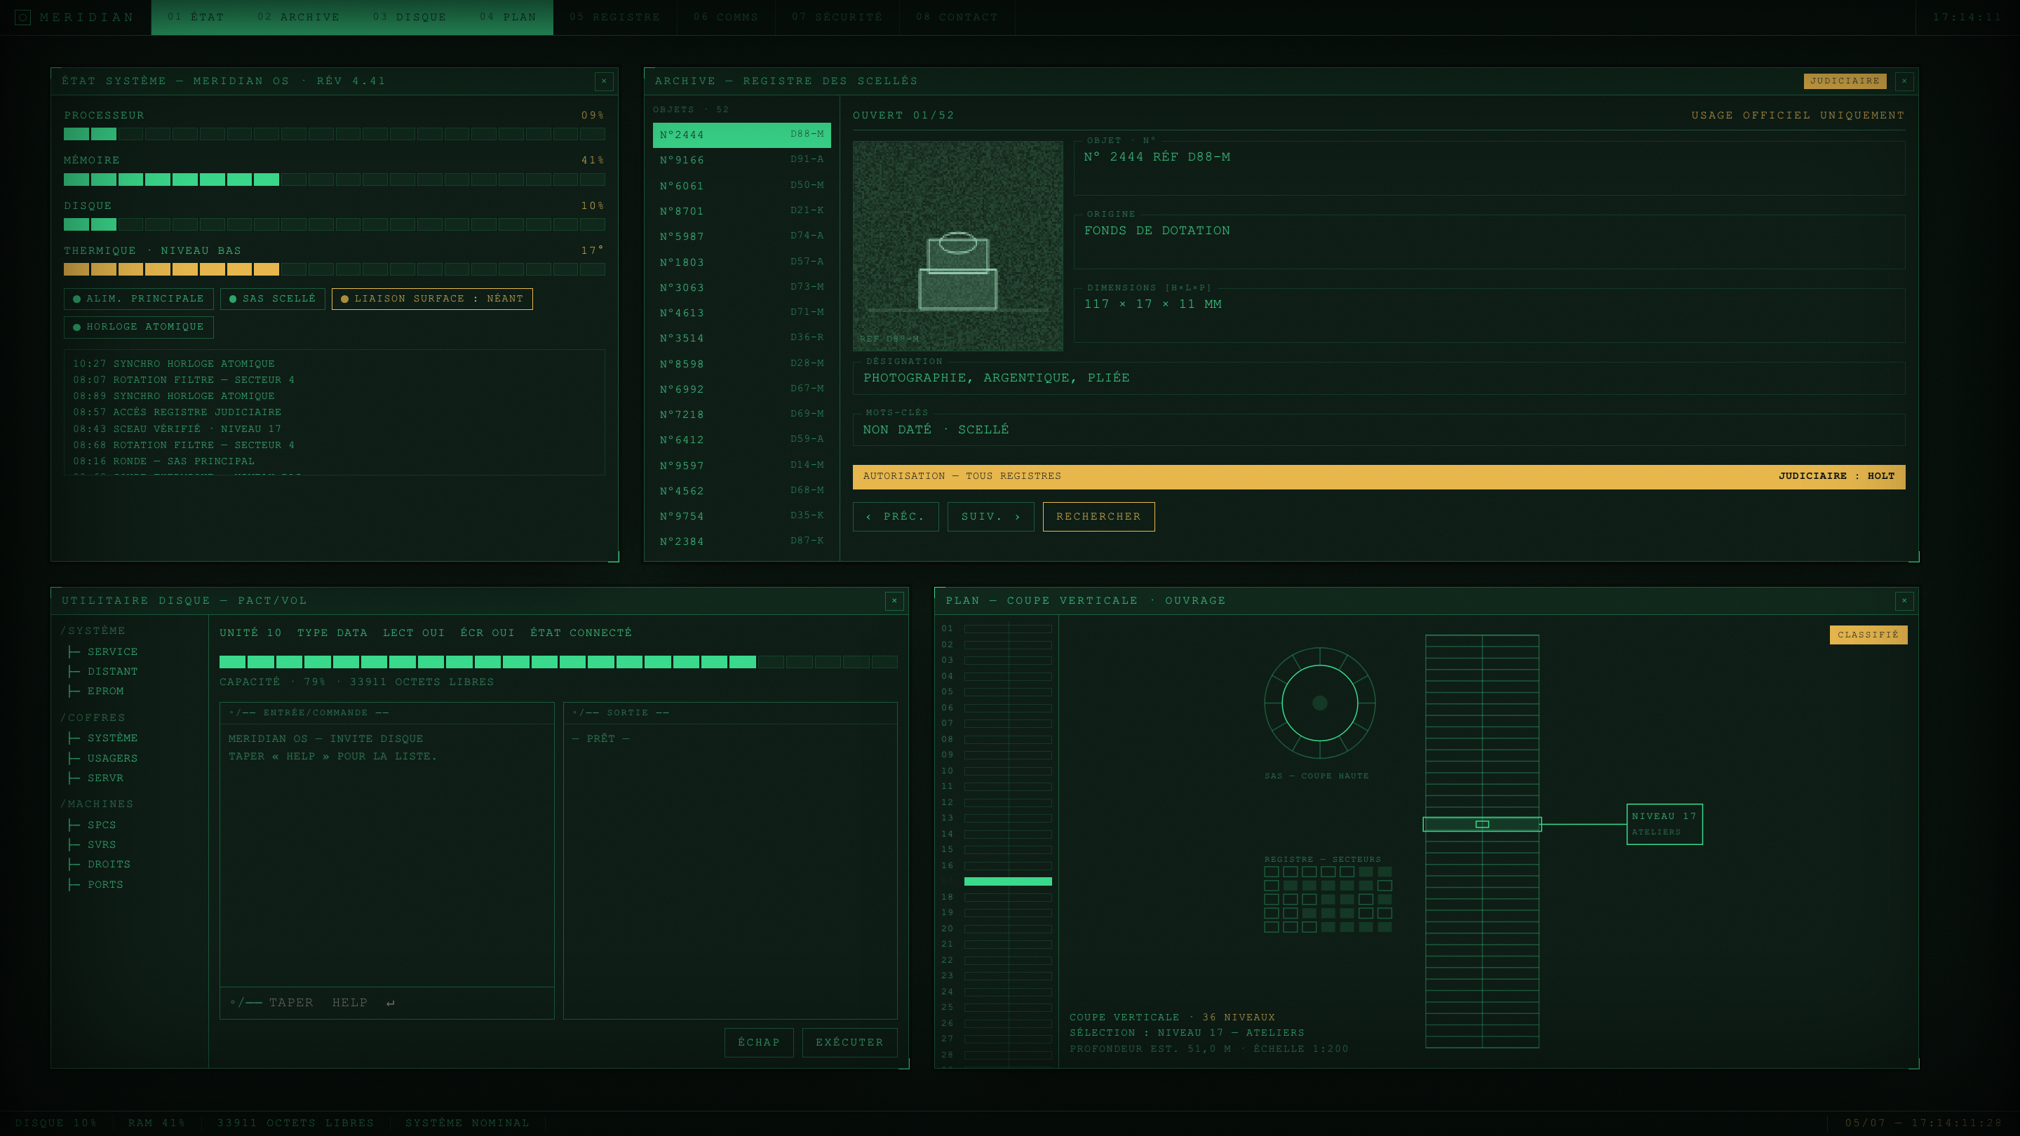The width and height of the screenshot is (2020, 1136).
Task: Click the MOTS-CLÉS field
Action: tap(1378, 430)
